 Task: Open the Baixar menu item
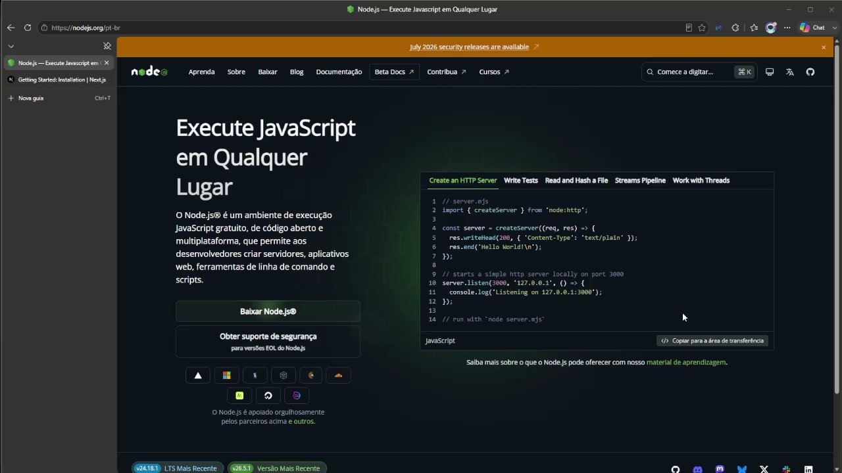(268, 72)
